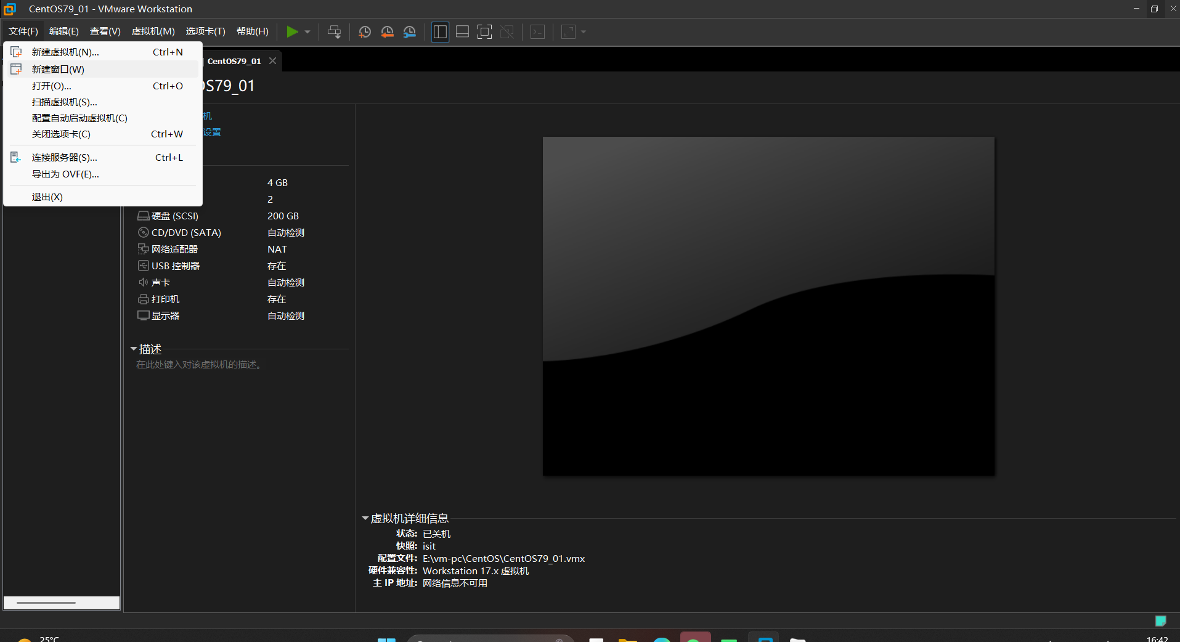Image resolution: width=1180 pixels, height=642 pixels.
Task: Open the console view toolbar icon
Action: (x=538, y=32)
